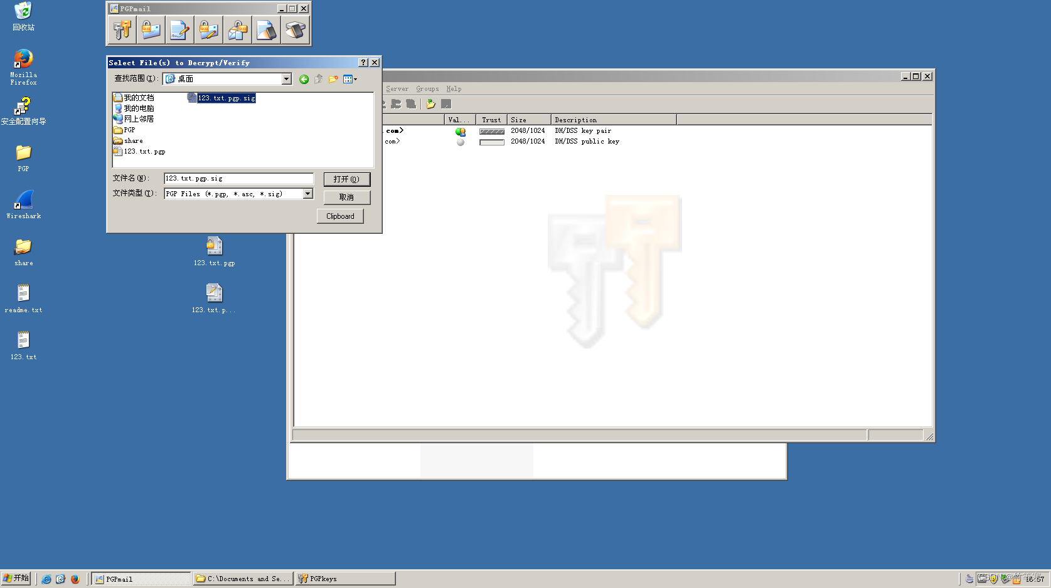
Task: Open the Wireshark desktop icon
Action: (x=23, y=205)
